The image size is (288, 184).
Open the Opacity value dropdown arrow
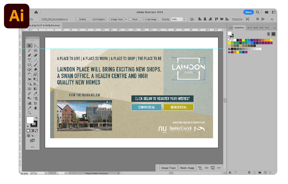184,19
